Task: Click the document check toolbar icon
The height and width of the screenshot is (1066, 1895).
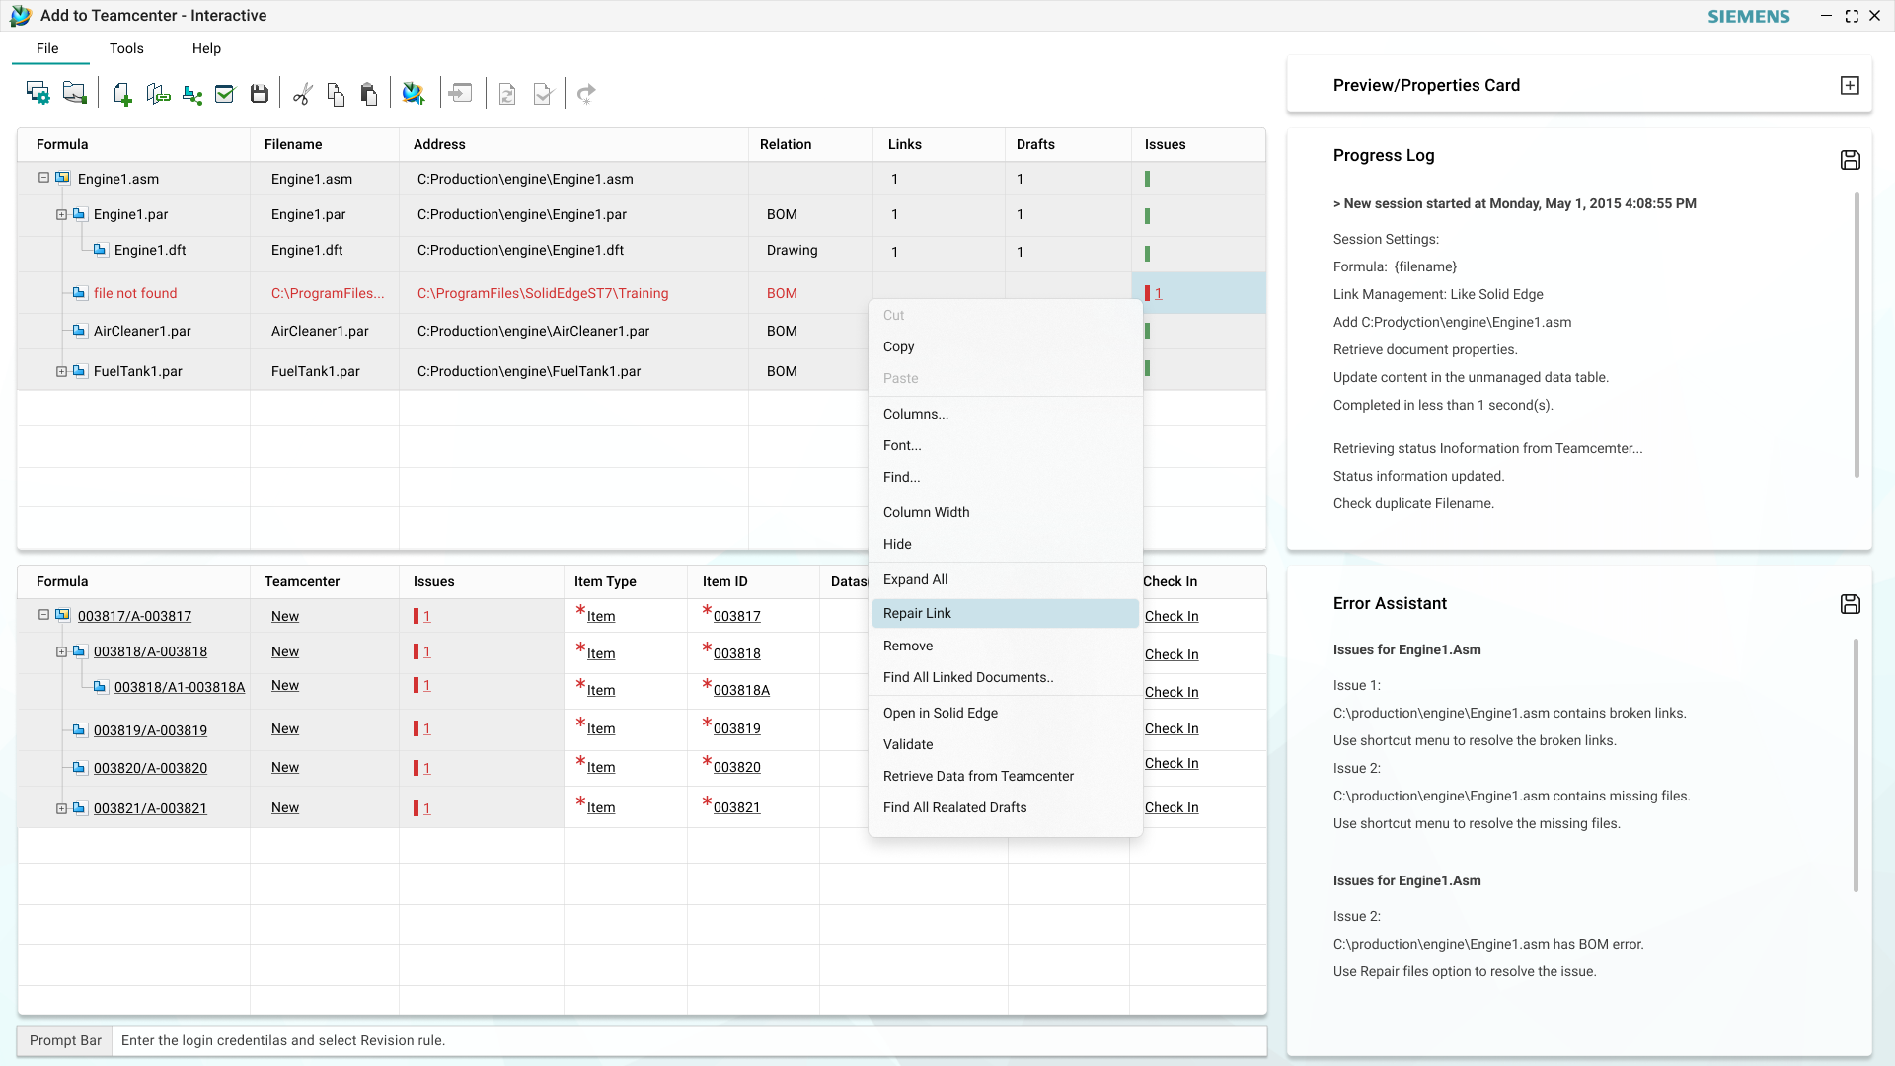Action: pyautogui.click(x=543, y=94)
